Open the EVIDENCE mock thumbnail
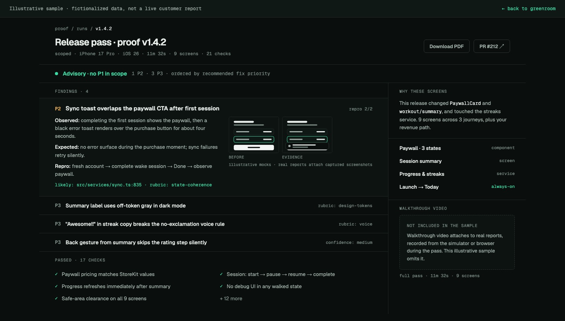The height and width of the screenshot is (321, 565). coord(307,135)
